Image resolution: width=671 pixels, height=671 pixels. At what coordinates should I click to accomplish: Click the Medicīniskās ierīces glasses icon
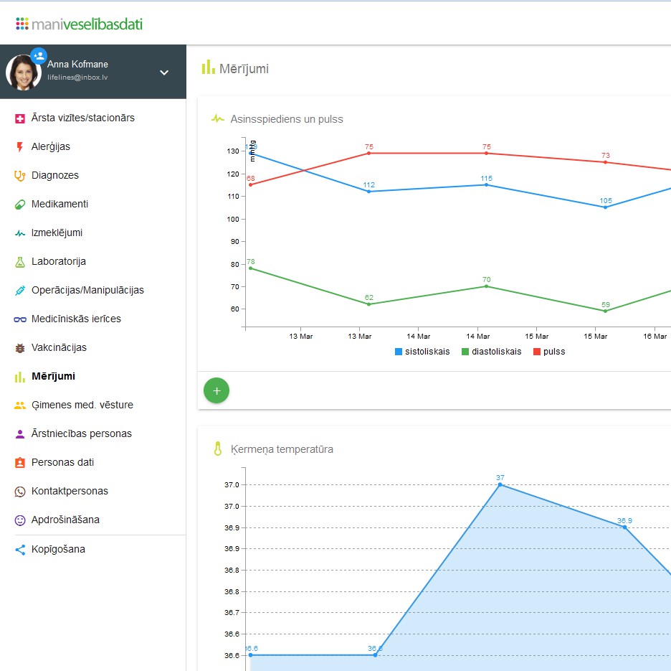tap(20, 319)
